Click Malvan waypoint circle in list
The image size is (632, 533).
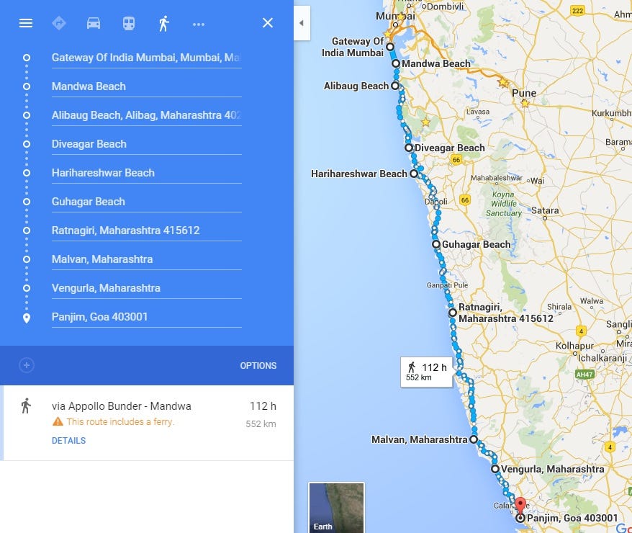27,259
